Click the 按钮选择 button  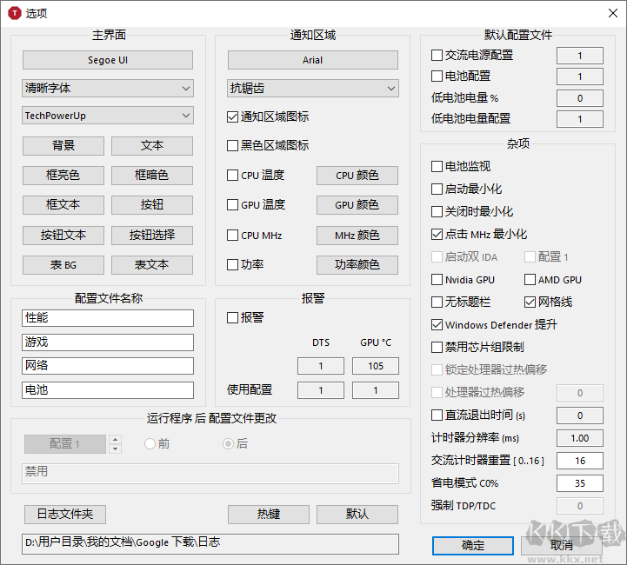pos(152,236)
